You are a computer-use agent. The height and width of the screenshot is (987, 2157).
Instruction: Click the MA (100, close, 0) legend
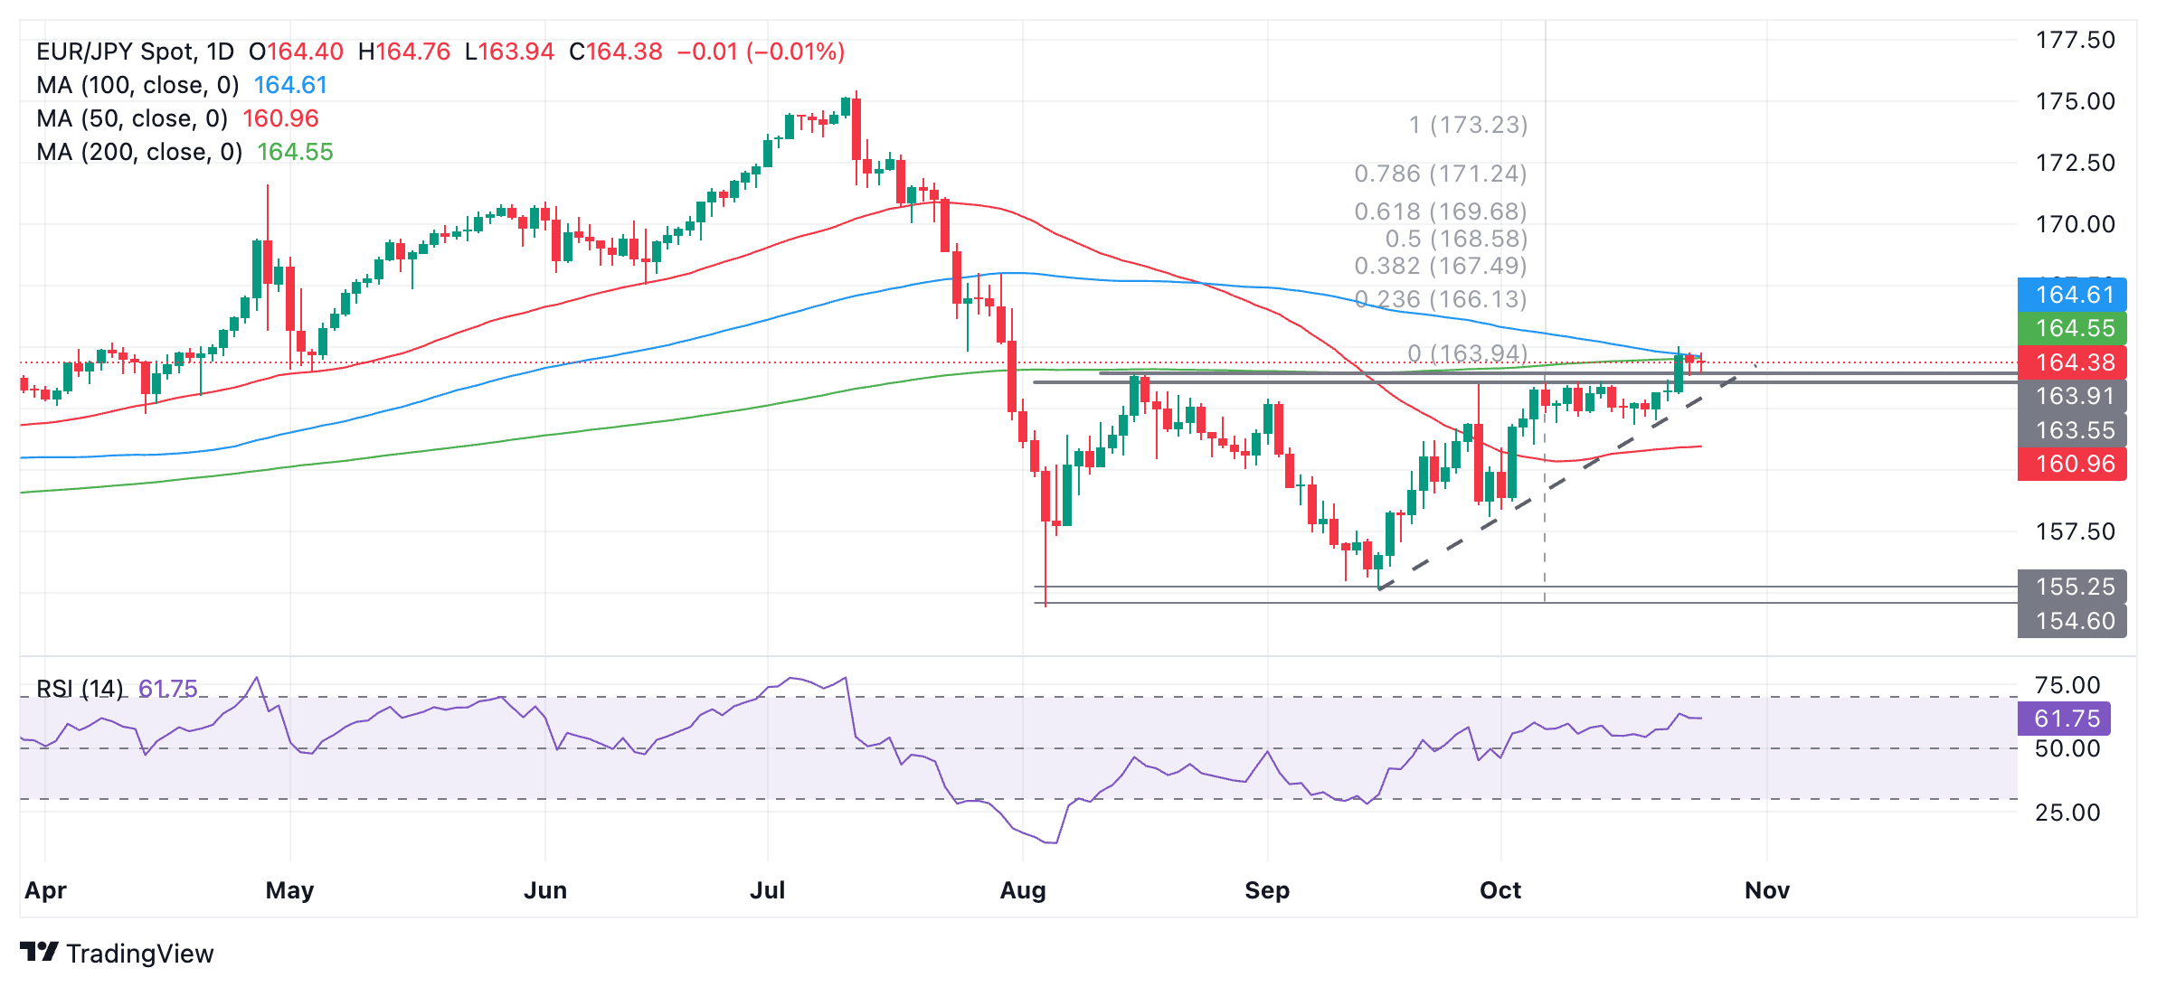137,85
